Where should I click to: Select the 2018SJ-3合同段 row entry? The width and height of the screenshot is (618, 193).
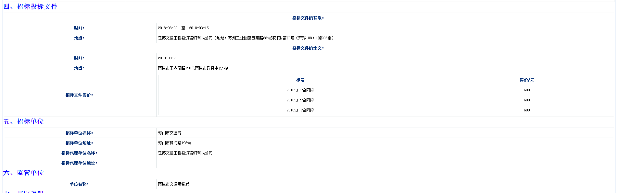tap(300, 90)
